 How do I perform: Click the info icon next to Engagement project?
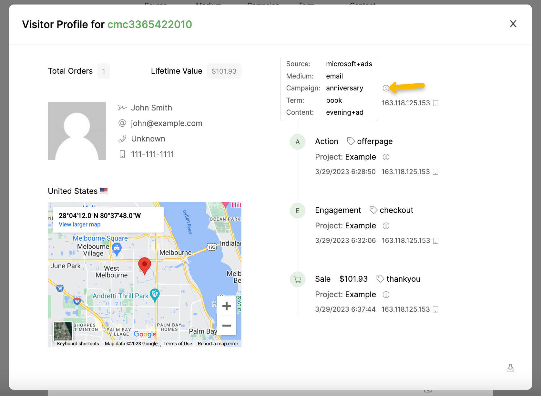(x=386, y=226)
